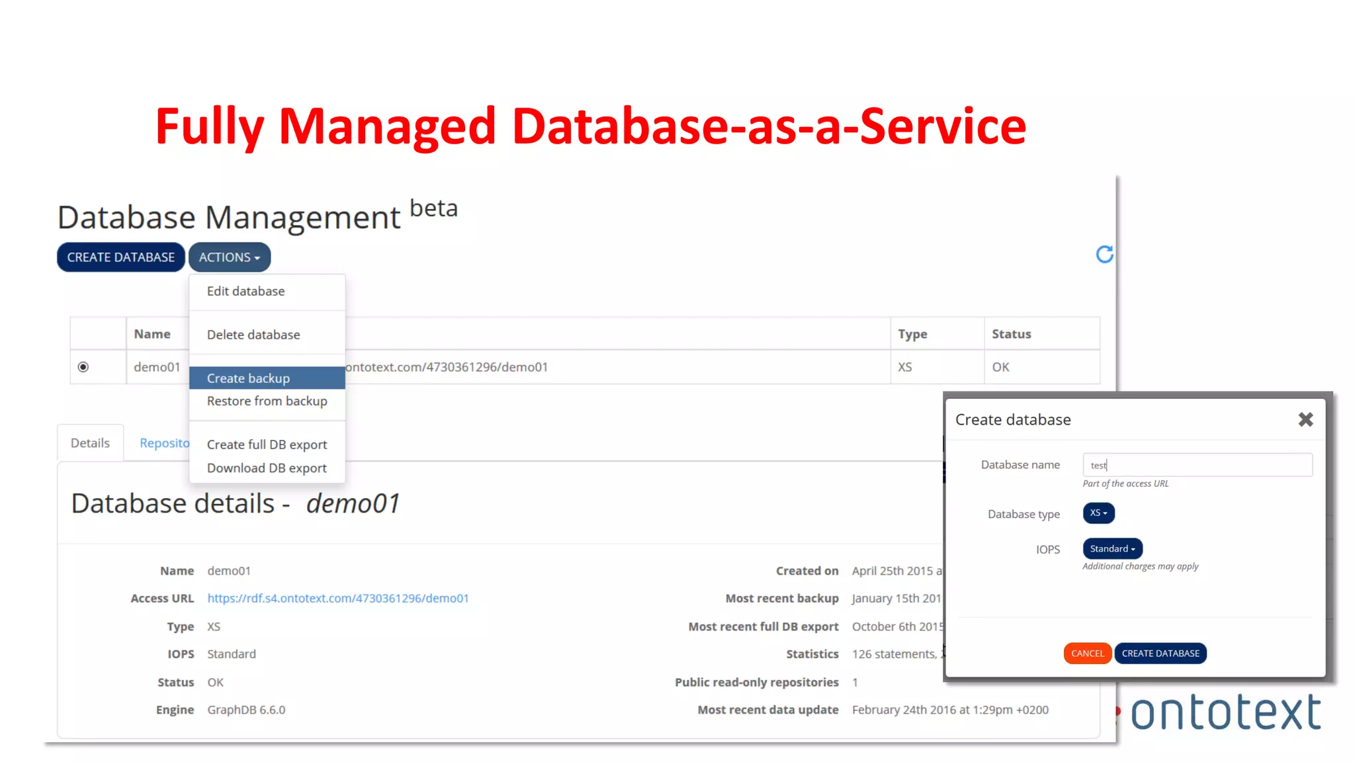Click the February 24th 2016 update value
Viewport: 1355px width, 762px height.
click(950, 710)
